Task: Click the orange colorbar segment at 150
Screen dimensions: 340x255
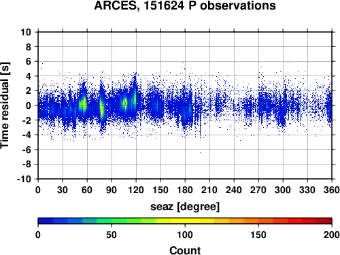Action: [x=258, y=221]
